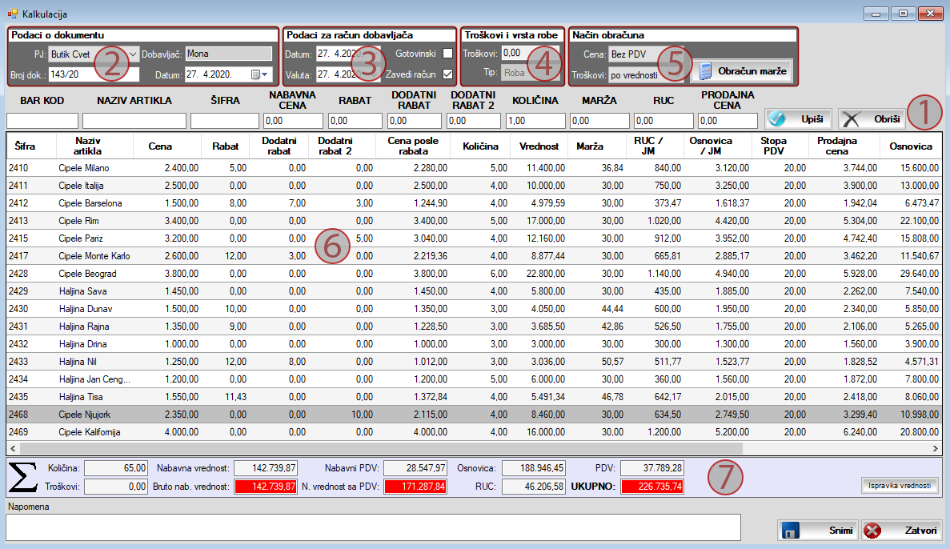Click the Zatvori button

[902, 531]
